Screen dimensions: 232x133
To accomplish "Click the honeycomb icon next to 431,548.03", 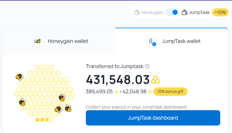I will click(x=155, y=80).
